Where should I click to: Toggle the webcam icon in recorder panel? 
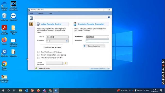pos(163,76)
